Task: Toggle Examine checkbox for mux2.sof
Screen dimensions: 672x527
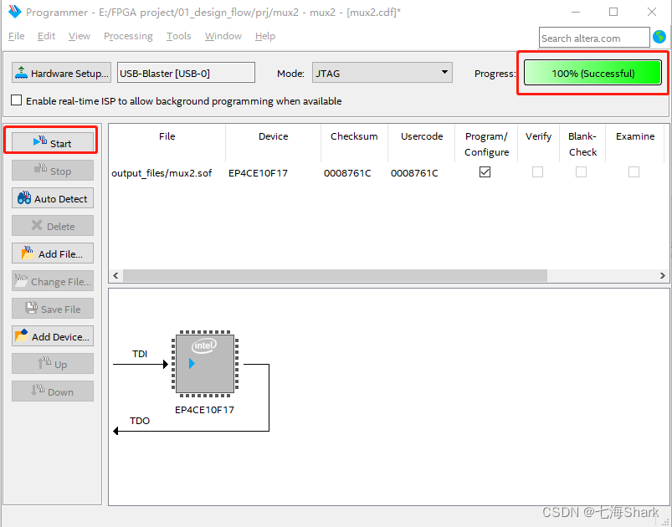Action: click(634, 171)
